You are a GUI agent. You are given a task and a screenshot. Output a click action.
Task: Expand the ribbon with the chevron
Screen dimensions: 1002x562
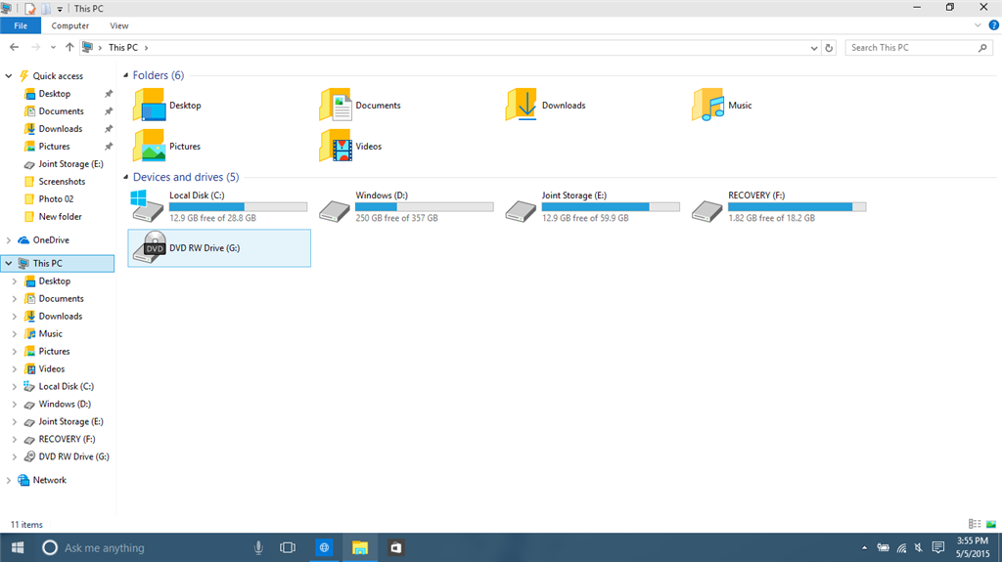click(978, 25)
